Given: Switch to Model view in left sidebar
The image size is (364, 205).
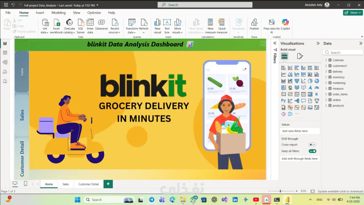Looking at the screenshot, I should (x=5, y=62).
